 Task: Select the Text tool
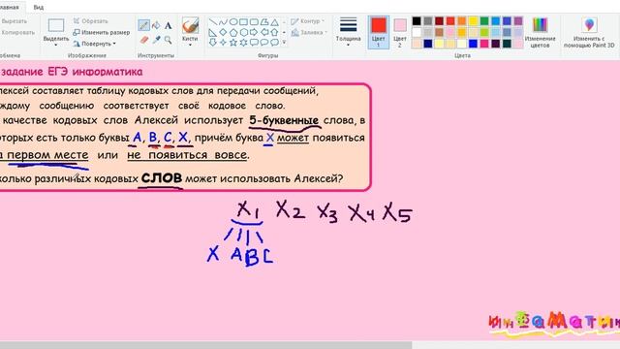(168, 26)
